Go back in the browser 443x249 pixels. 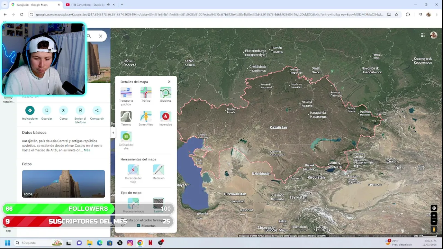click(5, 15)
